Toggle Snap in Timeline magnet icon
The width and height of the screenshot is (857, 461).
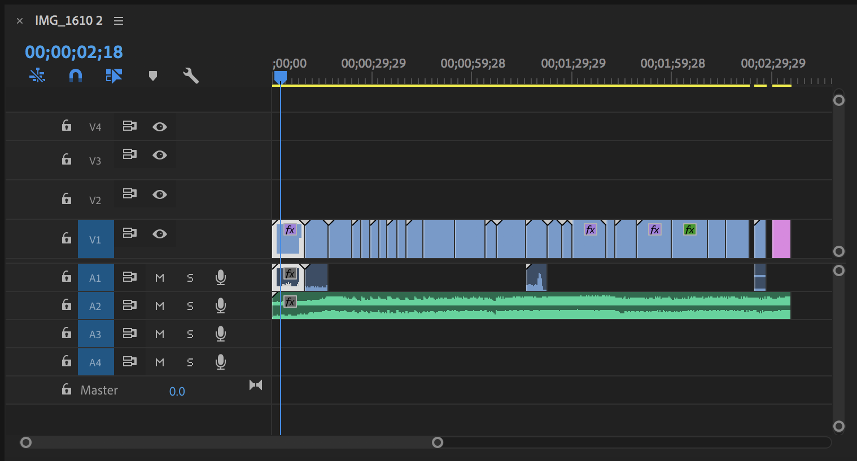[x=76, y=76]
